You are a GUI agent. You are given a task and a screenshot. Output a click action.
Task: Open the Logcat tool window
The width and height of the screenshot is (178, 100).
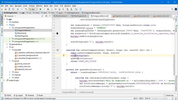pos(18,95)
